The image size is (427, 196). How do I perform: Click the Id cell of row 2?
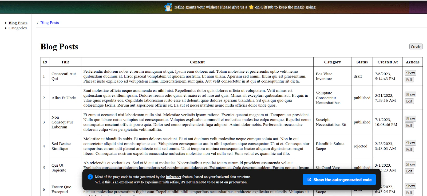point(45,98)
